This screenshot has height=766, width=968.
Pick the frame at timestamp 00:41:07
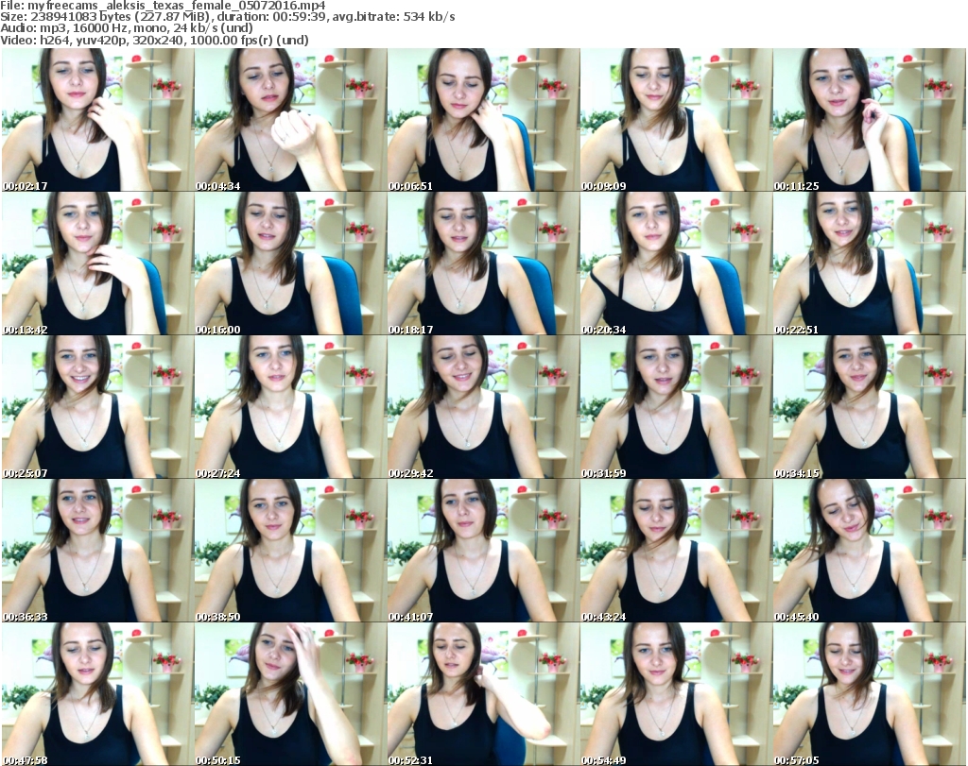(483, 551)
